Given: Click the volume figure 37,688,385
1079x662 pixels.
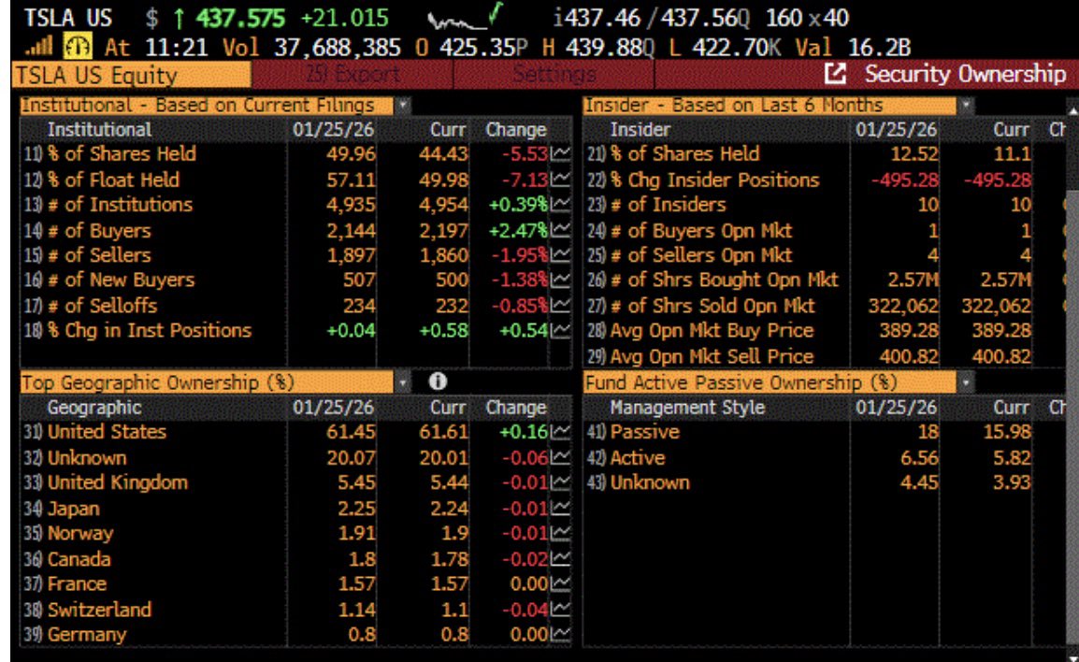Looking at the screenshot, I should tap(338, 48).
